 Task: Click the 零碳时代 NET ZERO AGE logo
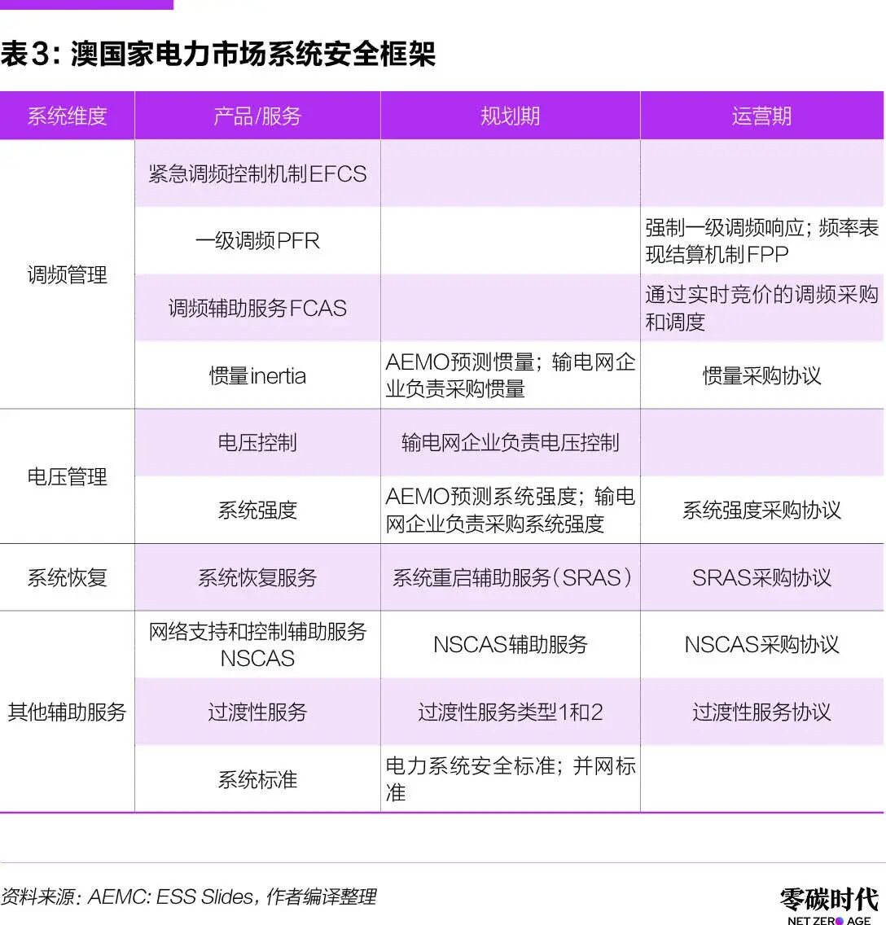coord(829,905)
